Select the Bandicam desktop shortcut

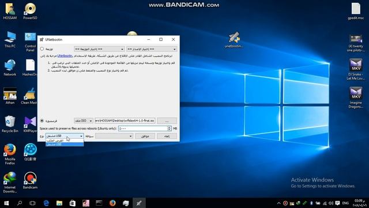[30, 181]
